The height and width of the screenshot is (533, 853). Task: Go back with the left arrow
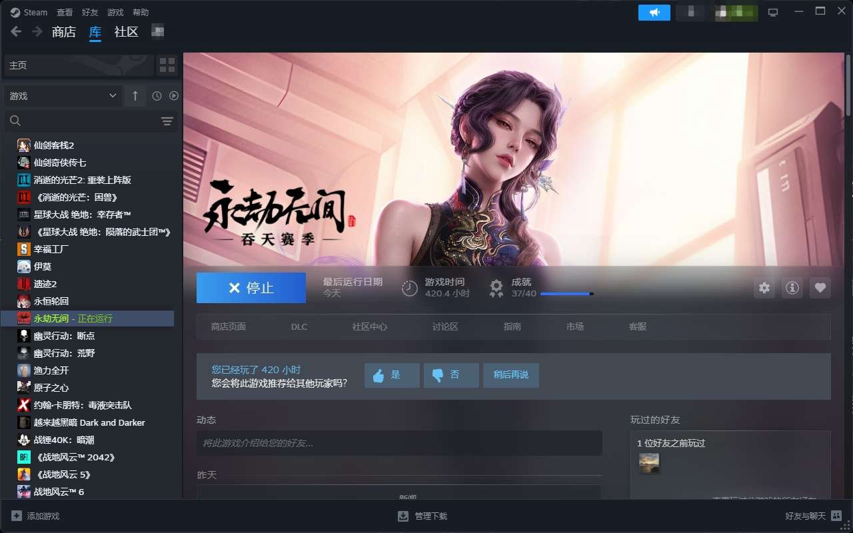(16, 31)
